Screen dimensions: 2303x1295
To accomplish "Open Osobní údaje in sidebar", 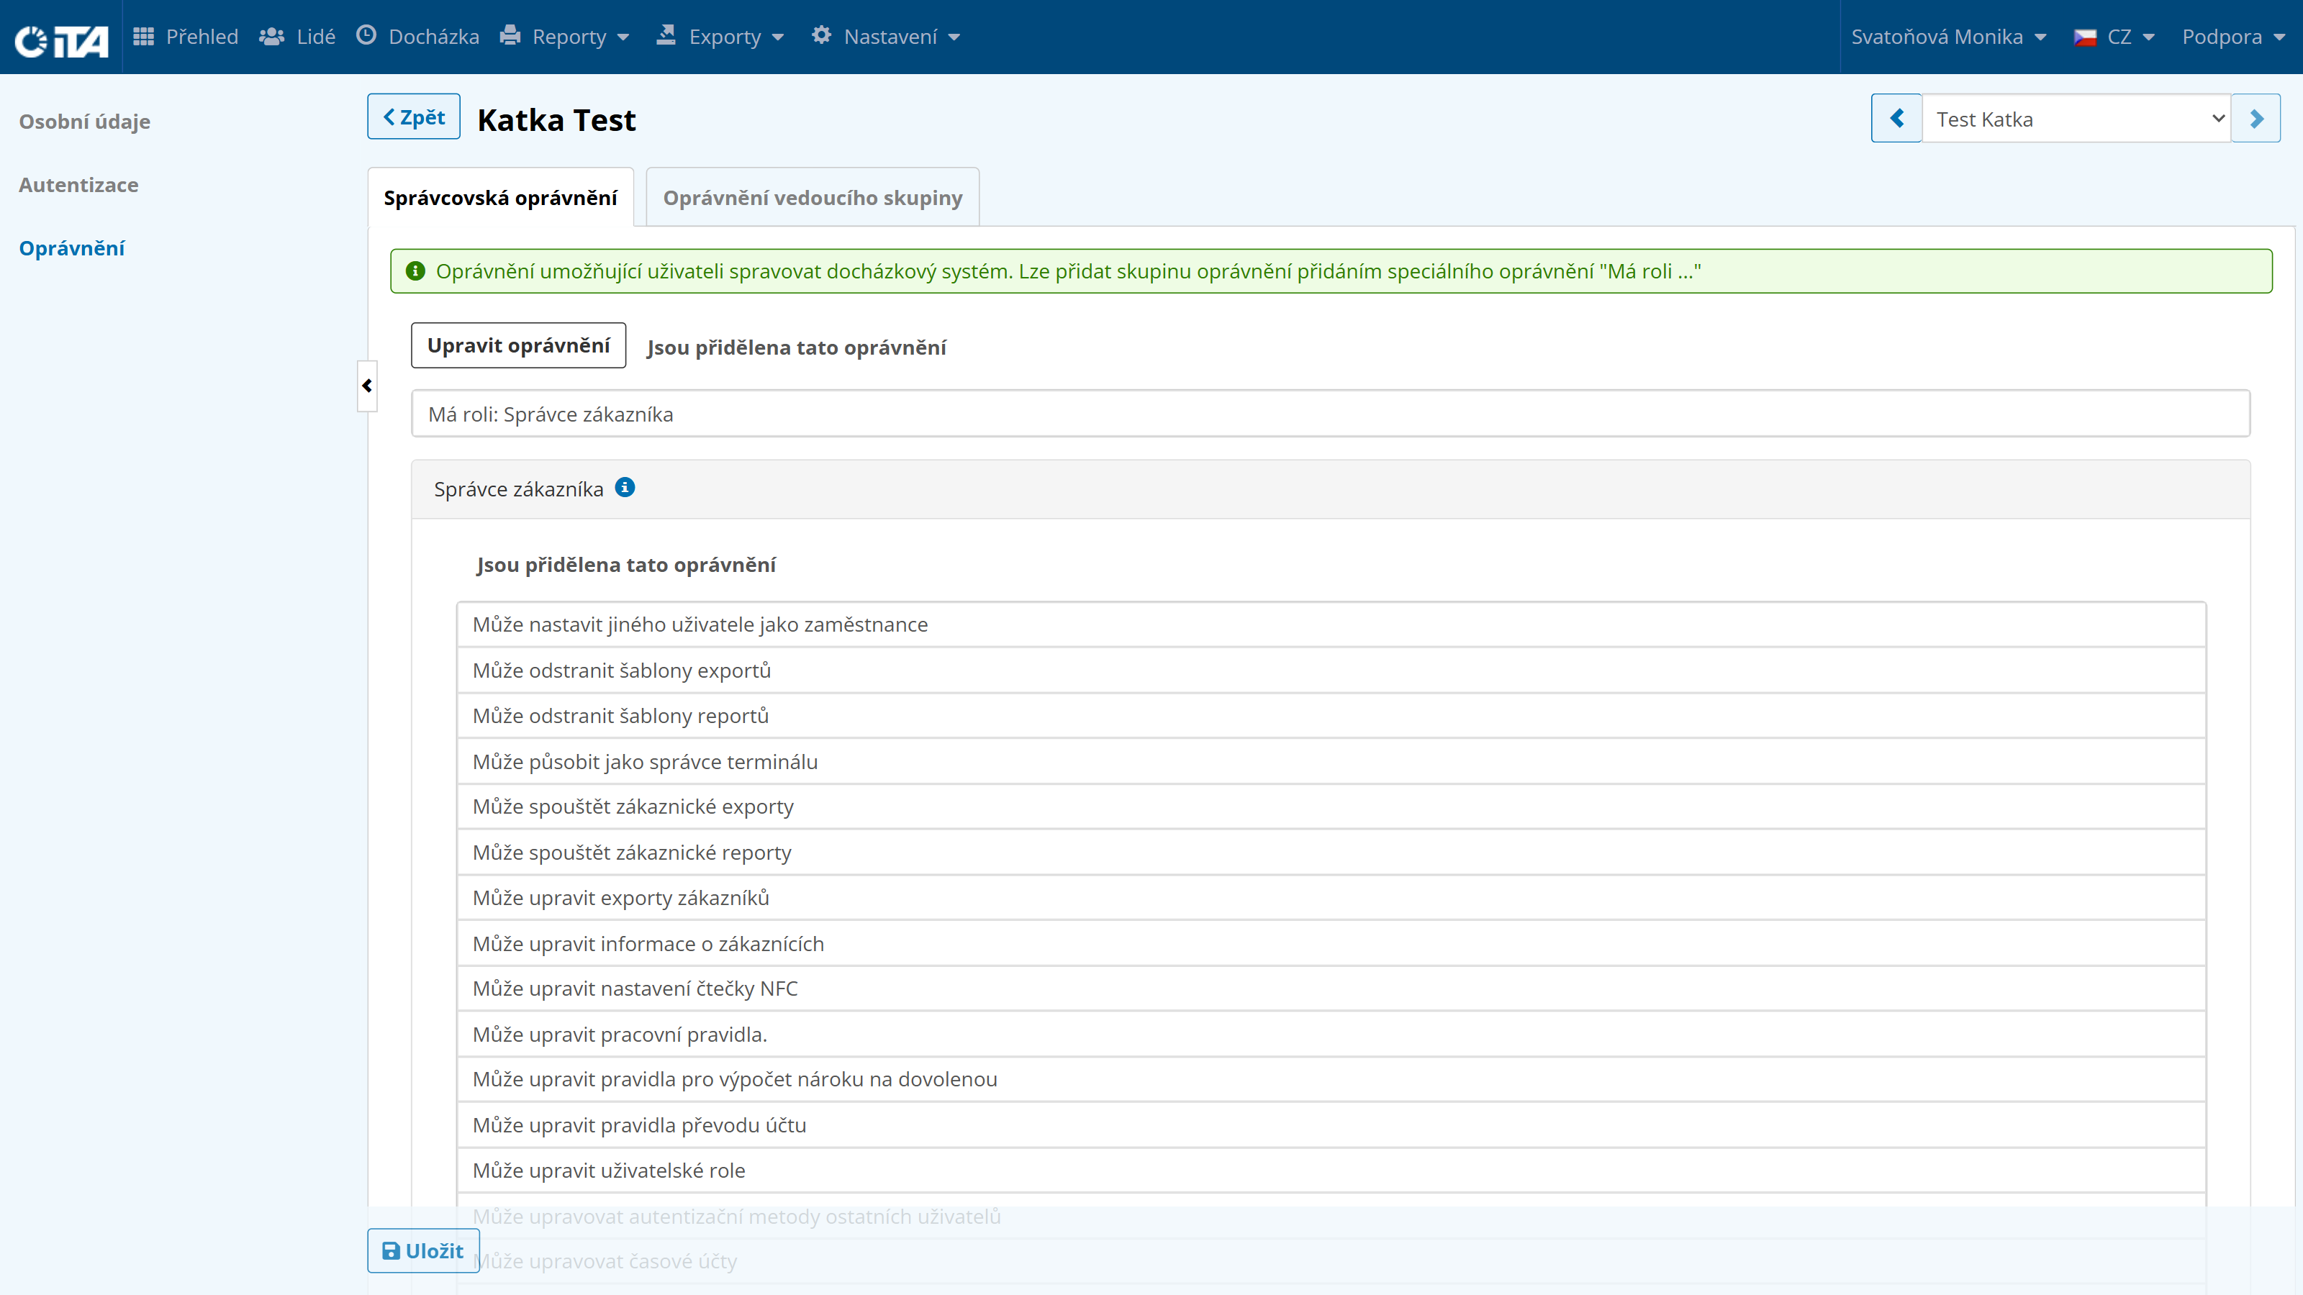I will [x=85, y=122].
